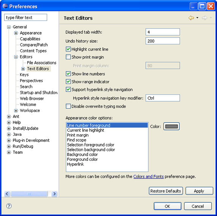Toggle Show line numbers checkbox
Image resolution: width=217 pixels, height=216 pixels.
point(68,74)
